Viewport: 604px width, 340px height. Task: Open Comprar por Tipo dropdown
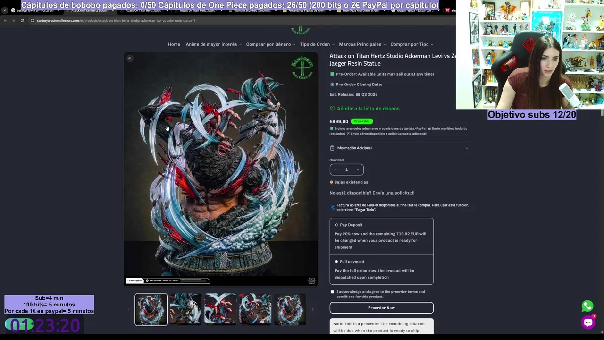click(411, 44)
